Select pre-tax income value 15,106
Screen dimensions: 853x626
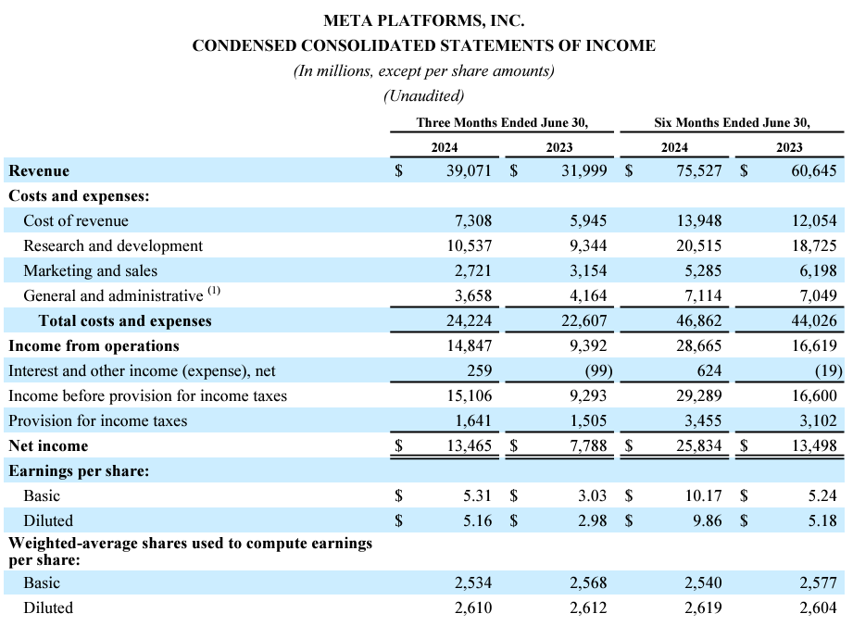coord(470,396)
